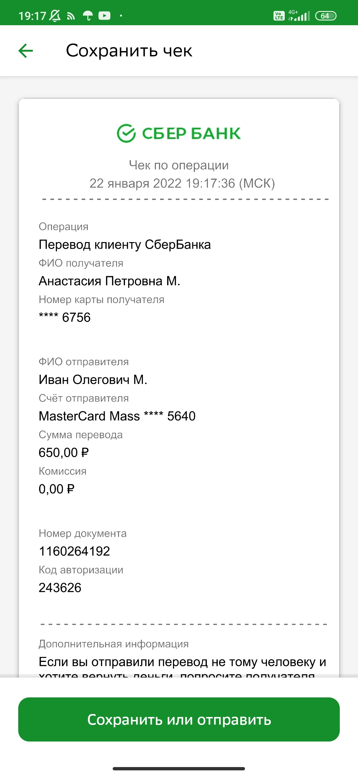Tap the VoLTE status icon
The height and width of the screenshot is (776, 358).
279,16
